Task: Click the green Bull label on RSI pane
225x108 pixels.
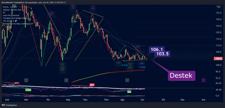Action: pyautogui.click(x=129, y=92)
